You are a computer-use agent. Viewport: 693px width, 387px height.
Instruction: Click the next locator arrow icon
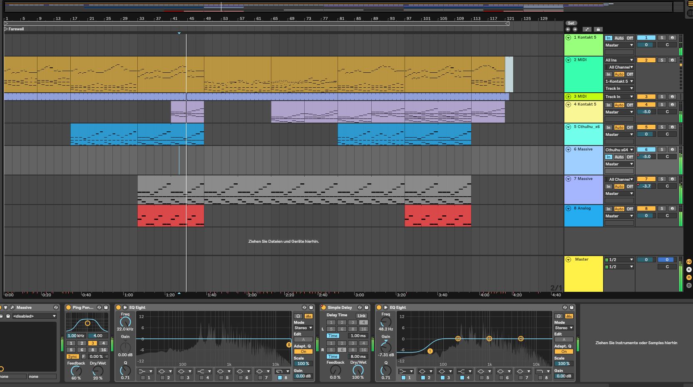(575, 30)
